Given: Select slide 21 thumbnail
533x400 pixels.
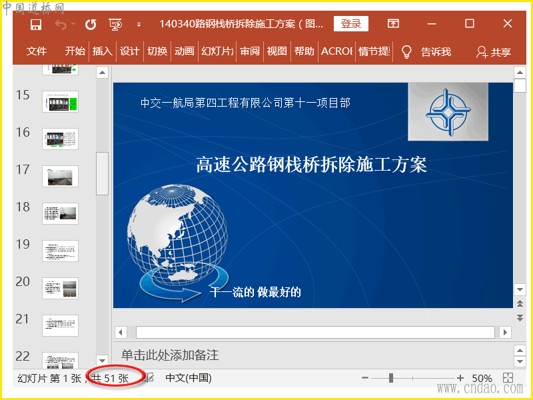Looking at the screenshot, I should coord(60,325).
